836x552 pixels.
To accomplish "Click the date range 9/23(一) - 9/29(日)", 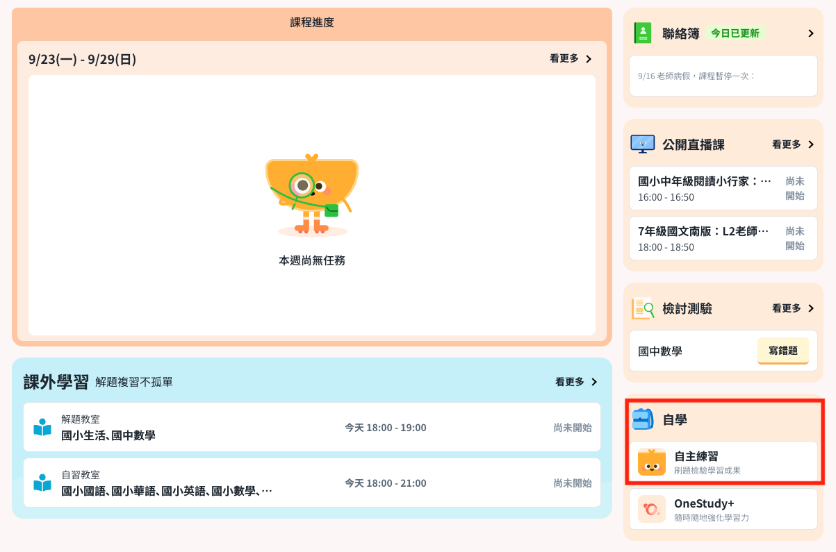I will click(x=83, y=59).
